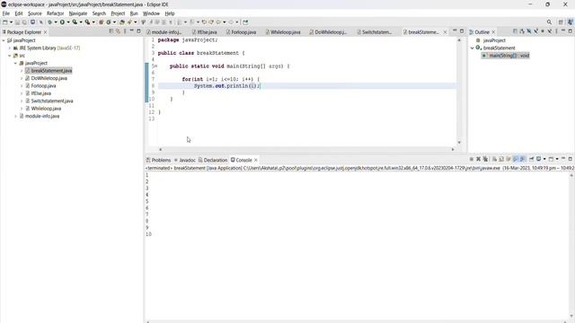Open Package Explorer View Menu

125,31
